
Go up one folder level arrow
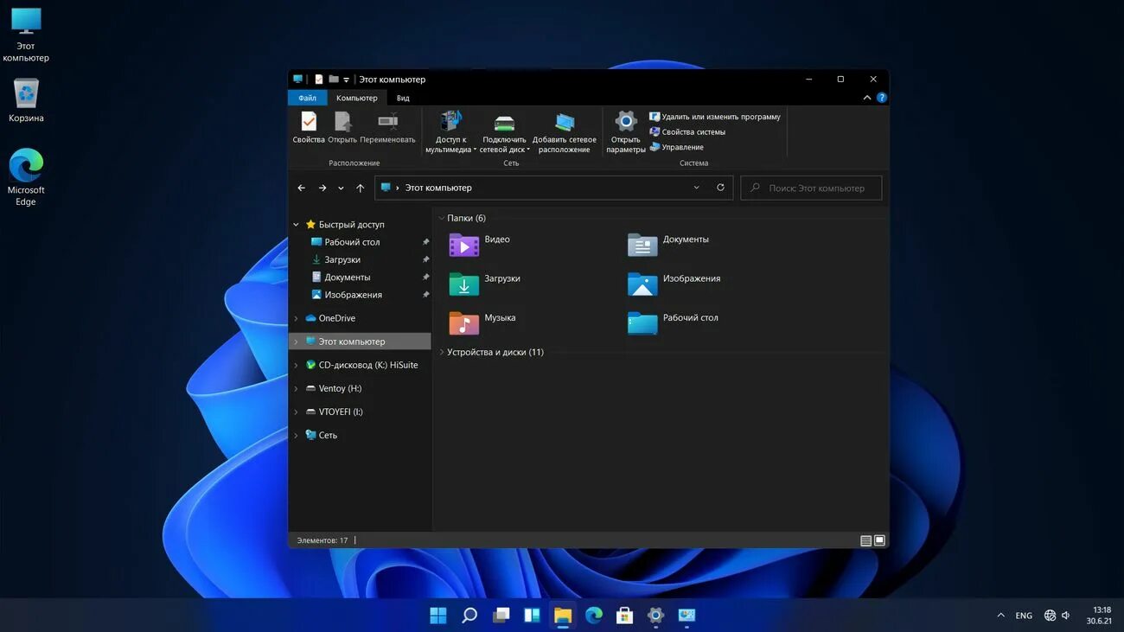(x=361, y=188)
